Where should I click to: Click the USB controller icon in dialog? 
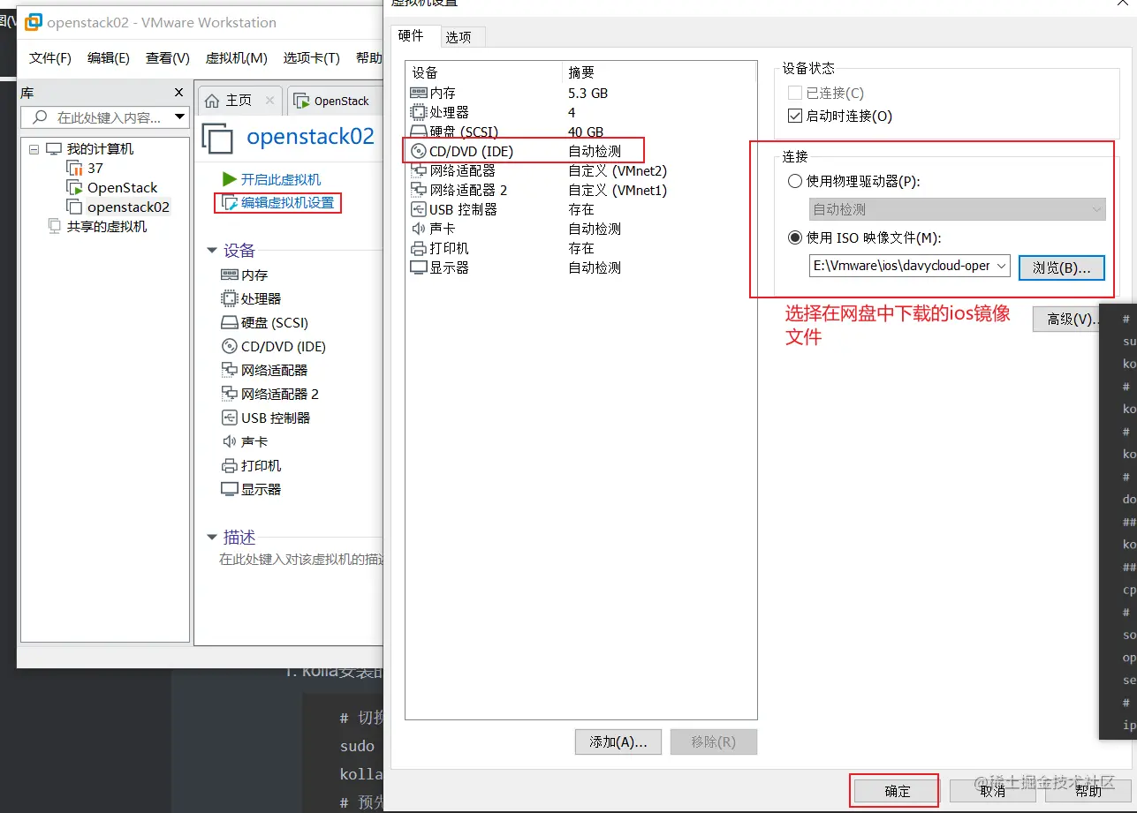point(419,209)
